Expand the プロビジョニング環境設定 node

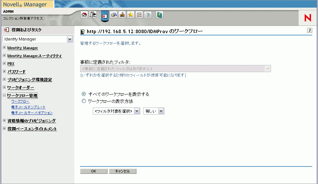coord(4,79)
